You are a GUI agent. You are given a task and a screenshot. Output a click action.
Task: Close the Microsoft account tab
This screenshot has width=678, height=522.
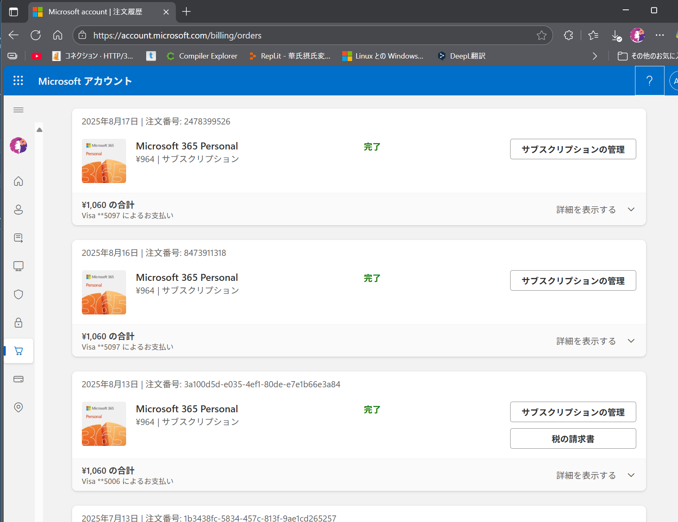[x=166, y=12]
